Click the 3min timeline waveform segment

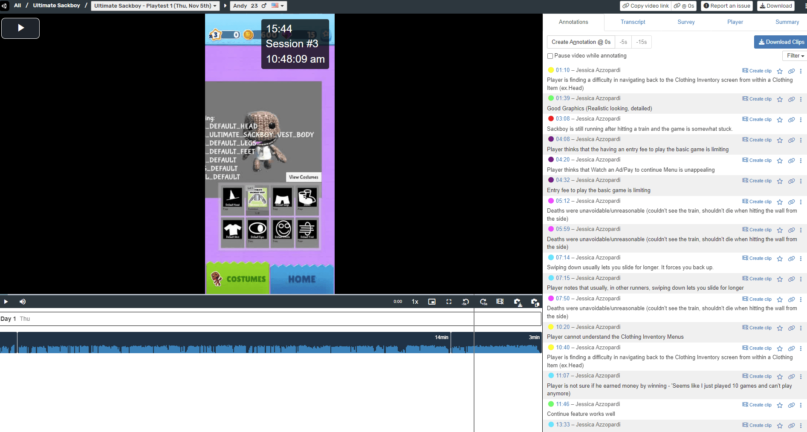(x=497, y=343)
